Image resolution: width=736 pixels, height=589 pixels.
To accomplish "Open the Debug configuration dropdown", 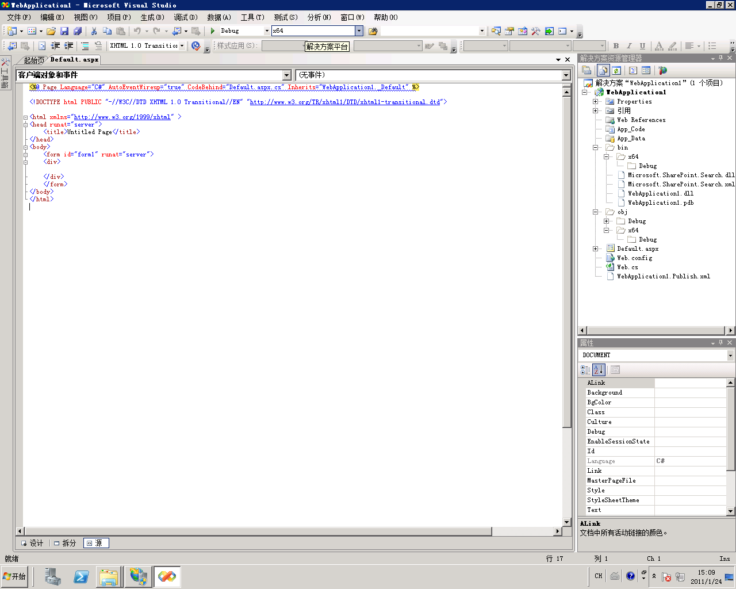I will coord(267,31).
